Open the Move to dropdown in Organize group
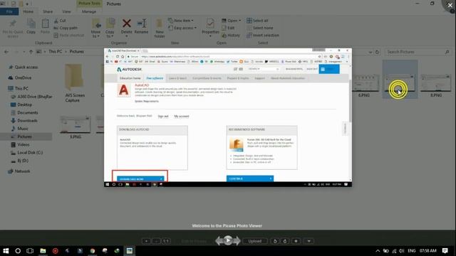The image size is (456, 256). [95, 28]
